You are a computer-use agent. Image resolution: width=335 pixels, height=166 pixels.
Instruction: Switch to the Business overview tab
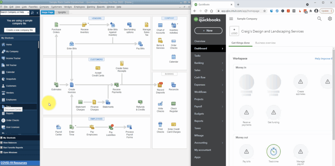tap(265, 43)
